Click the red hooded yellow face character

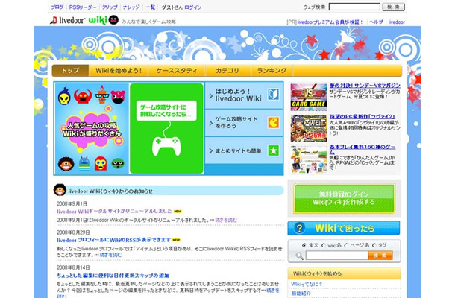[101, 163]
